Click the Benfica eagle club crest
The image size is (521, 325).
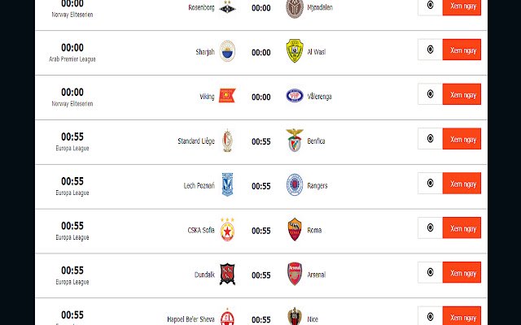(295, 141)
